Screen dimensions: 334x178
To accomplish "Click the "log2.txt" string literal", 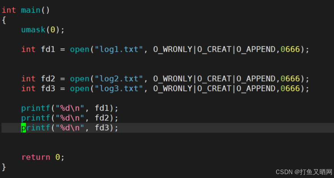I will [119, 79].
